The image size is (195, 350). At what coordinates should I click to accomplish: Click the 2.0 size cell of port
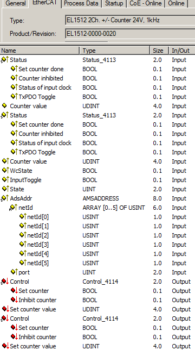[x=157, y=272]
